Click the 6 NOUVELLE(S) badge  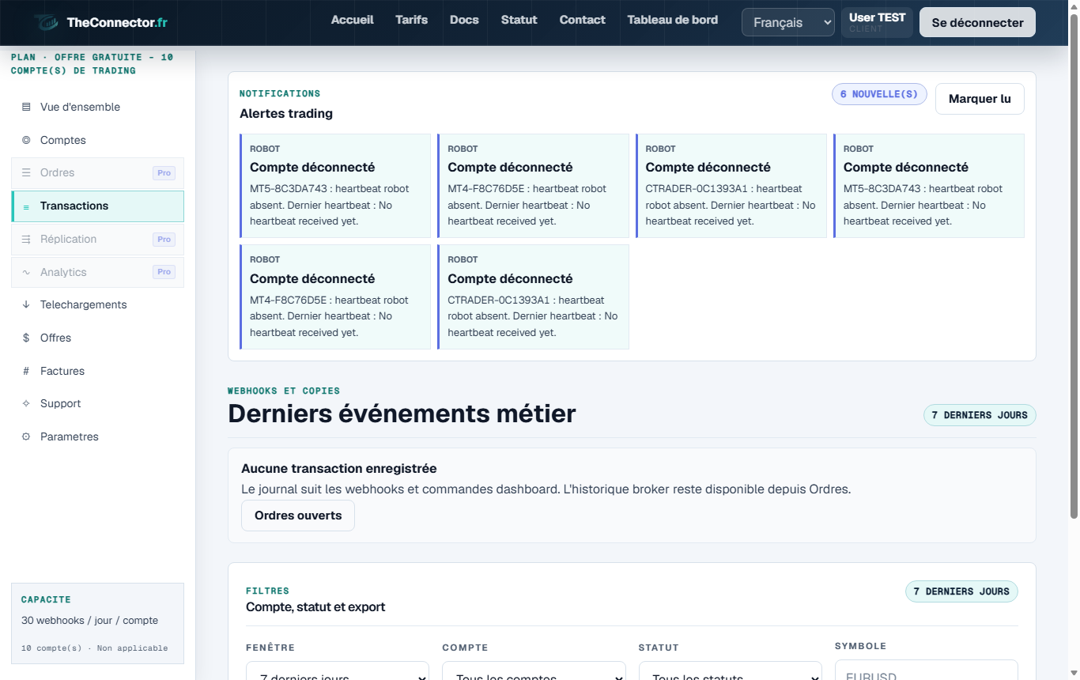click(x=879, y=94)
